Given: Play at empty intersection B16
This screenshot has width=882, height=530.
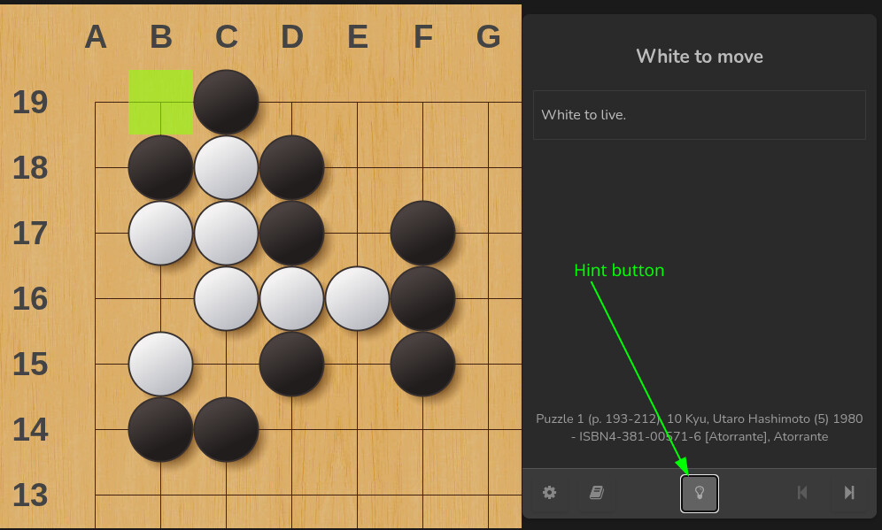Looking at the screenshot, I should pos(161,298).
